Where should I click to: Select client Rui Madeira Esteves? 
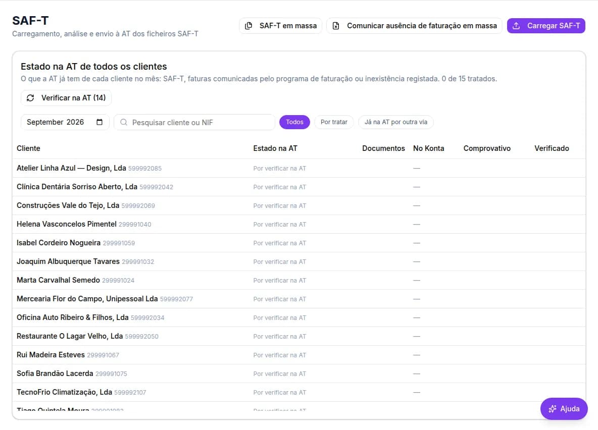[51, 355]
